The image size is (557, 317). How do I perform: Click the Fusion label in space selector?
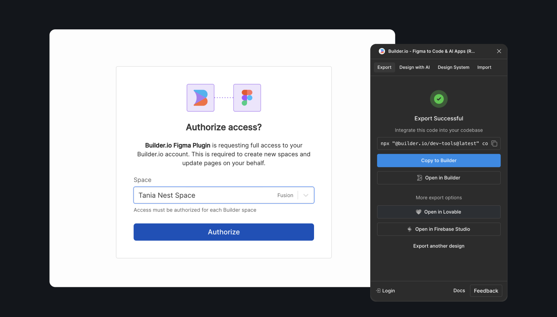point(285,195)
